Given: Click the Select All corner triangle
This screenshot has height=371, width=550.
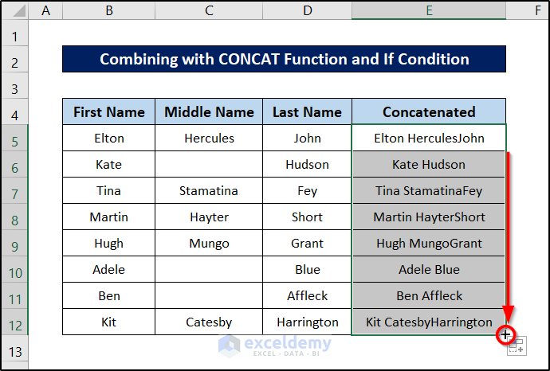Looking at the screenshot, I should [15, 10].
